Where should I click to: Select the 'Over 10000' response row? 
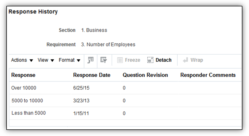pos(24,88)
